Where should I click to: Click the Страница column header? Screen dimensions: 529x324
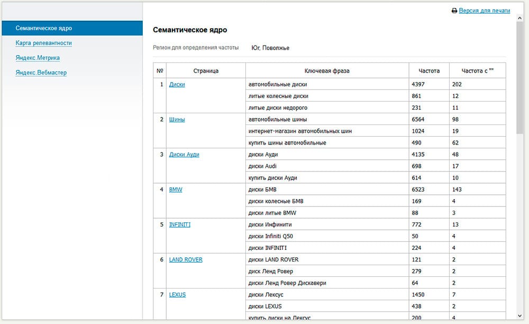[x=206, y=70]
